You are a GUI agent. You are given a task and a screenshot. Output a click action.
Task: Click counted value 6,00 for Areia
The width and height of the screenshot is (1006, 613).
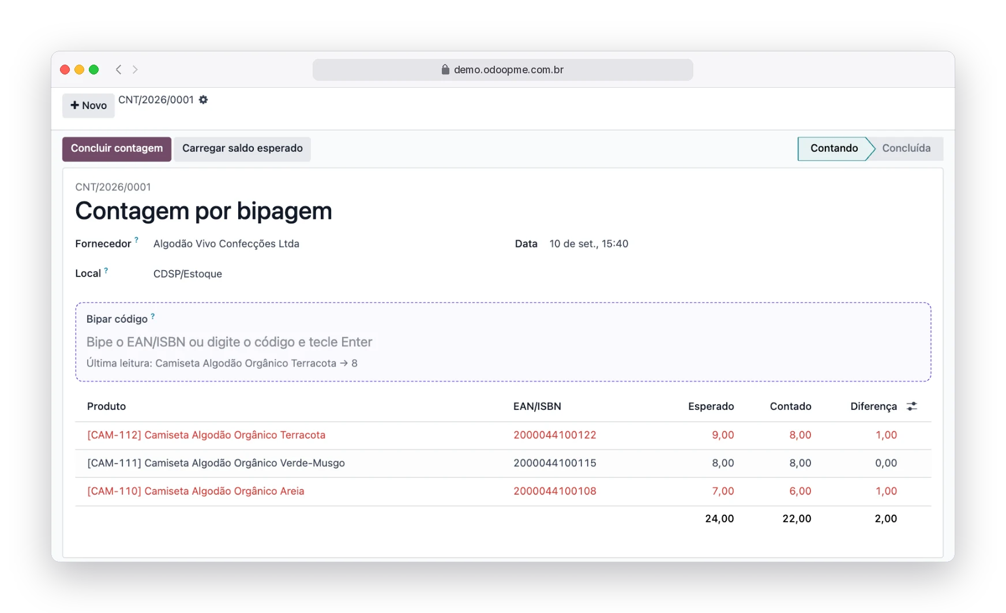coord(800,491)
